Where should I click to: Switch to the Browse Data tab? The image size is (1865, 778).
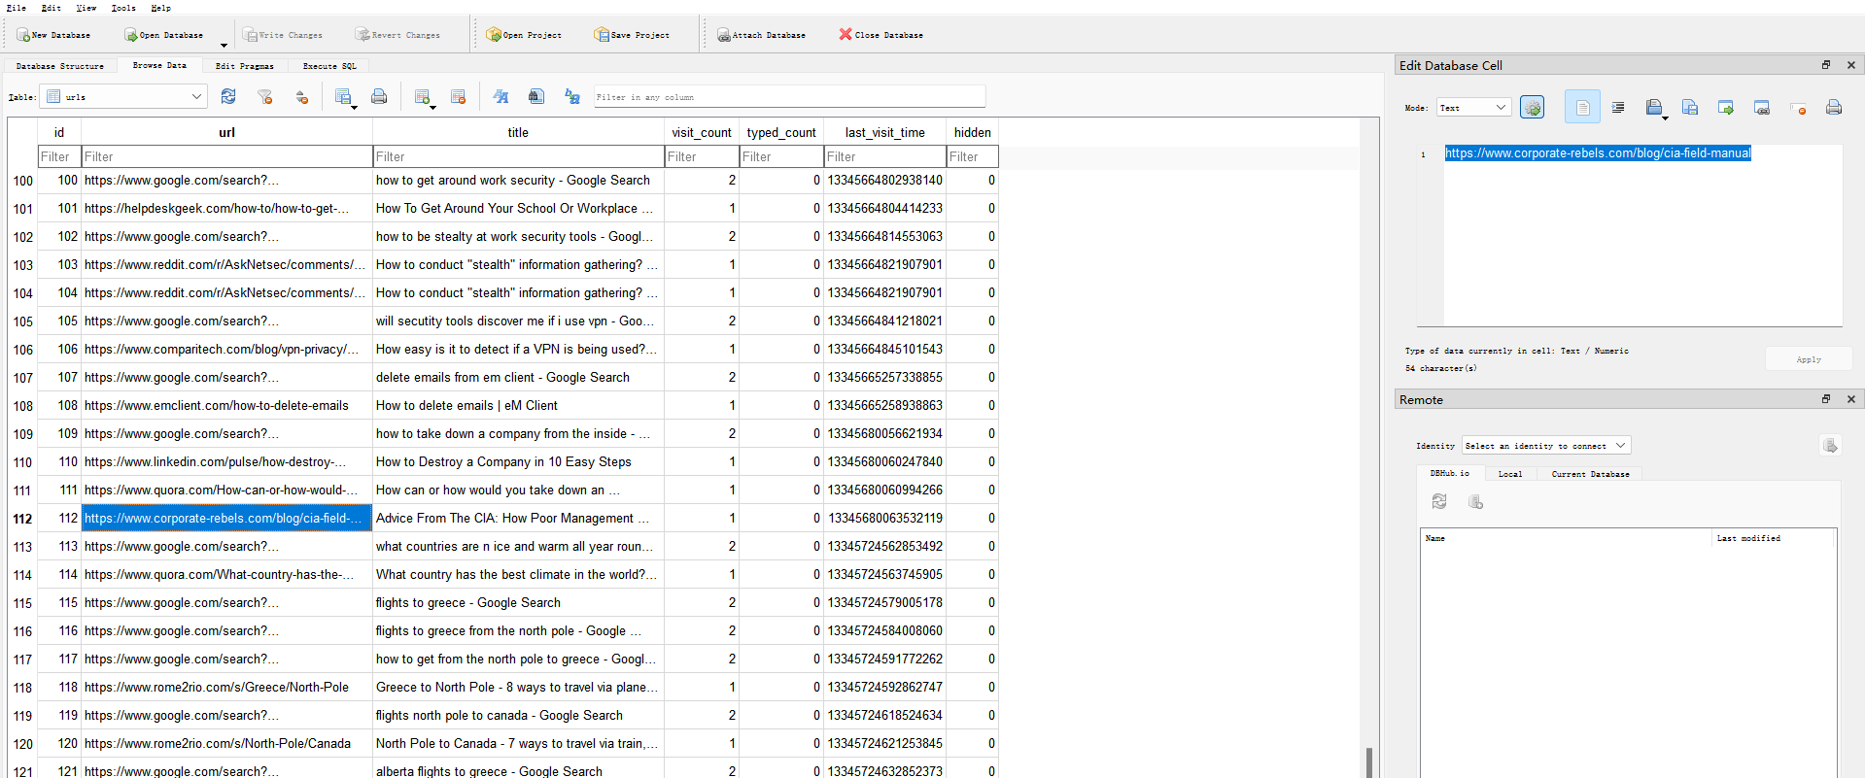pos(159,65)
